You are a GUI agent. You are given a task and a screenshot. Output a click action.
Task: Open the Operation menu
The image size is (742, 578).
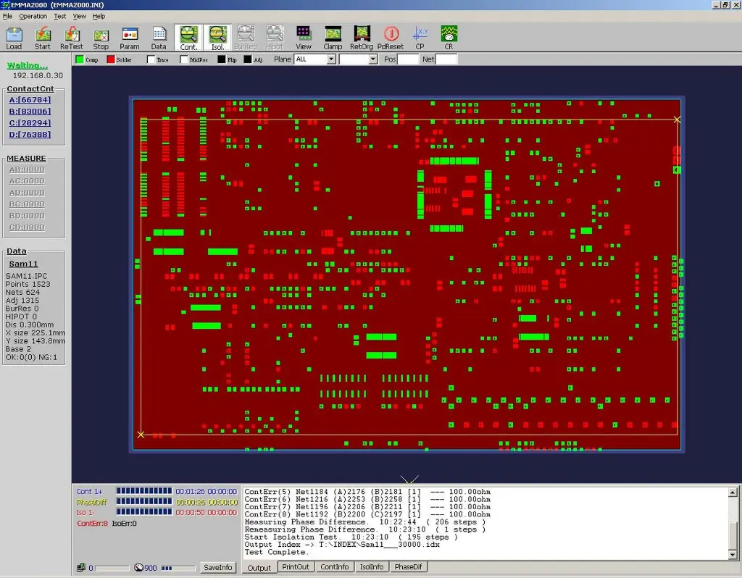point(33,16)
